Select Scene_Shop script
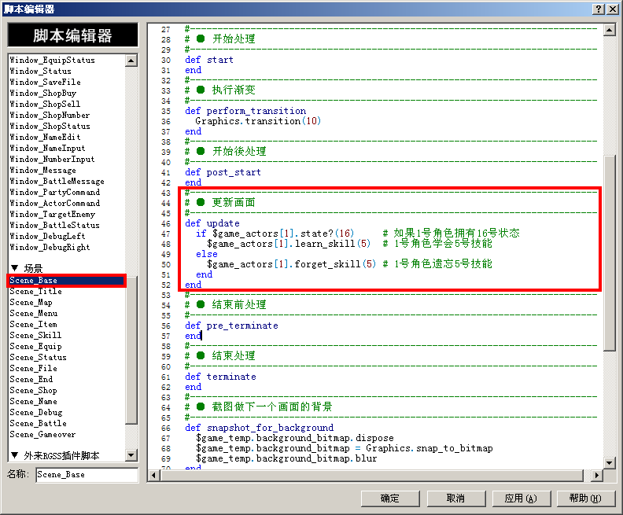623x515 pixels. tap(33, 391)
